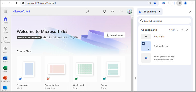Open the account profile picture
The height and width of the screenshot is (92, 196).
129,11
